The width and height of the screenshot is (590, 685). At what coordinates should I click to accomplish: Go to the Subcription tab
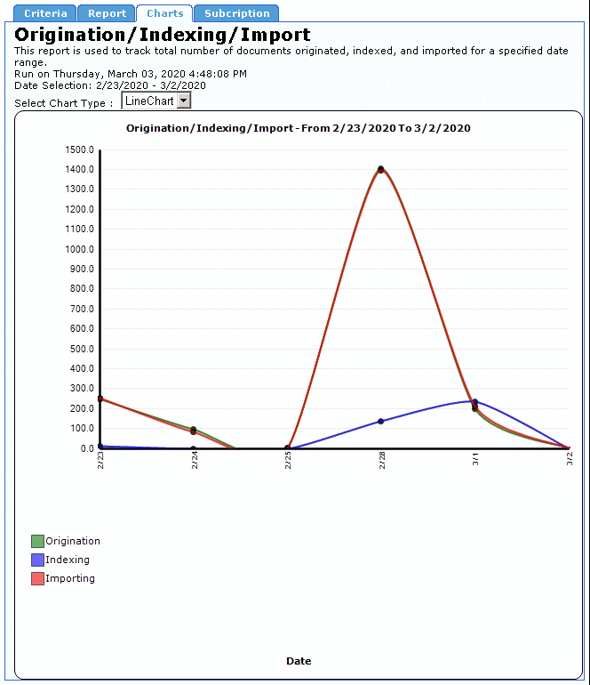point(236,13)
